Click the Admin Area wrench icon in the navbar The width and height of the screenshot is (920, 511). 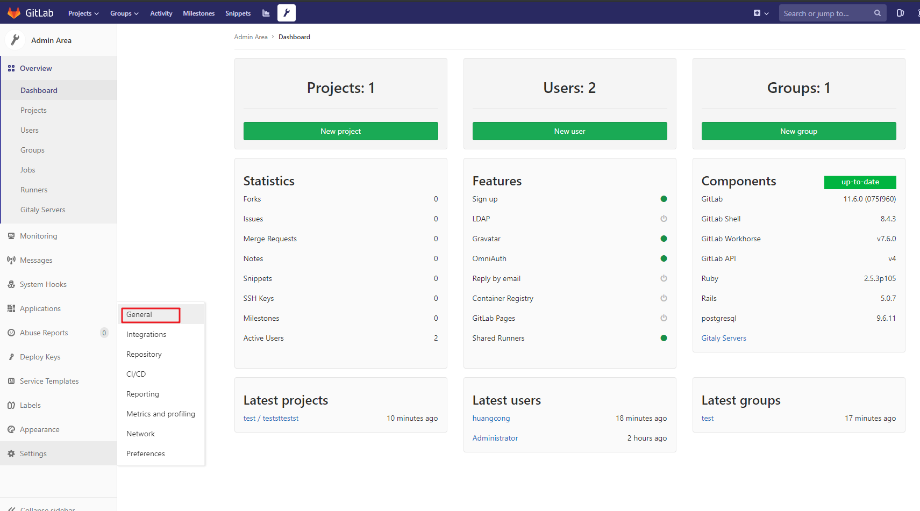(x=287, y=13)
